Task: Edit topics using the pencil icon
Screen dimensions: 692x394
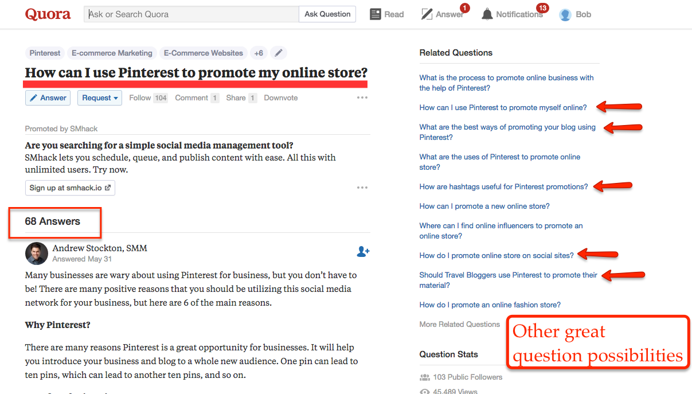Action: click(x=279, y=52)
